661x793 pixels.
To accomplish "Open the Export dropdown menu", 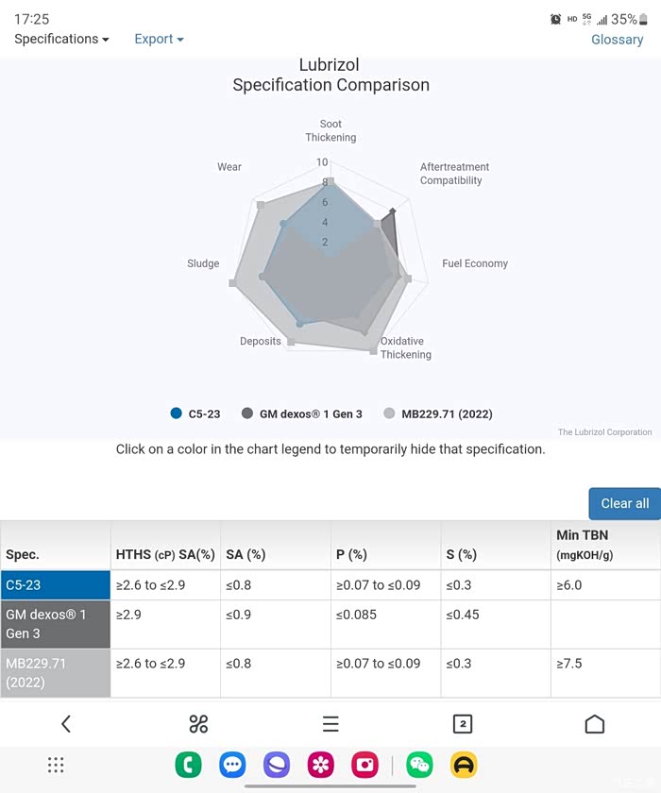I will [159, 39].
